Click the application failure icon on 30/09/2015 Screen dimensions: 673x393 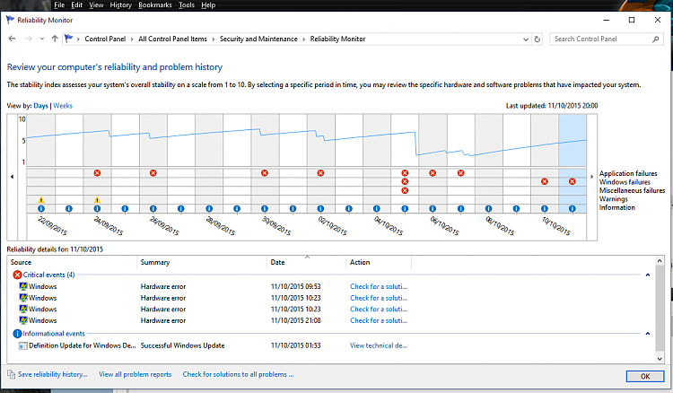265,173
